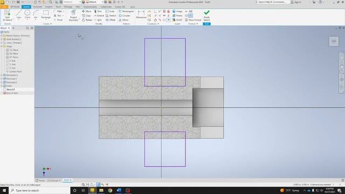
Task: Open the Annotate ribbon tab
Action: click(37, 7)
